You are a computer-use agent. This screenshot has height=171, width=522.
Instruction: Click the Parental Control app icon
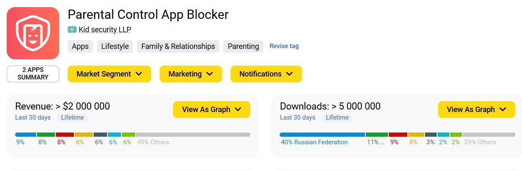(33, 33)
